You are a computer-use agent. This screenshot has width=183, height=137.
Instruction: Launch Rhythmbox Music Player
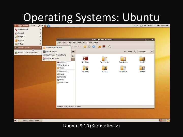coord(56,55)
